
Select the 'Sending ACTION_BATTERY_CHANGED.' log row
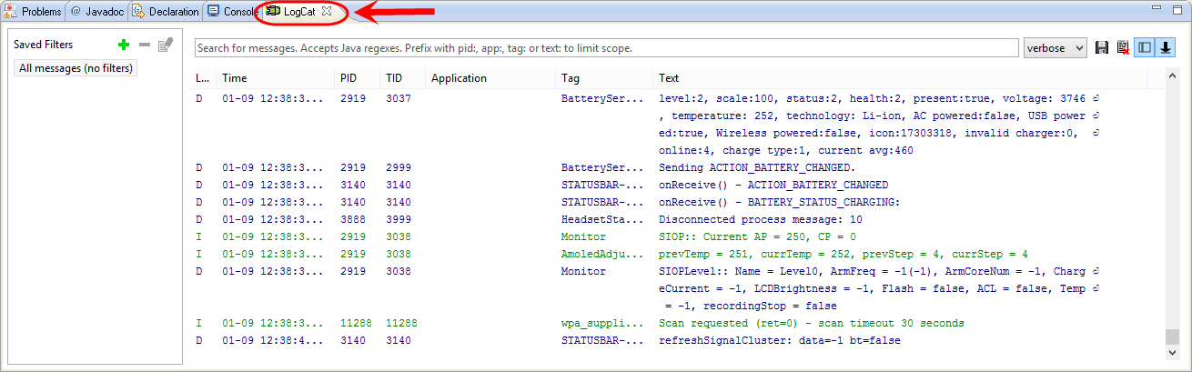679,168
